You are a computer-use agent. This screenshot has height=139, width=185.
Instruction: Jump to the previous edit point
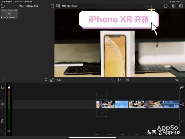(x=112, y=80)
